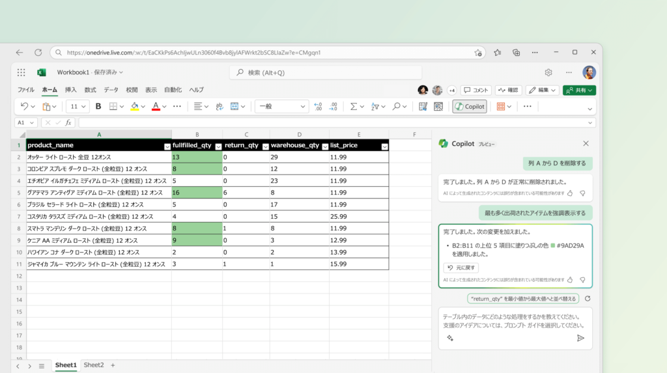Apply the red font color

(x=156, y=106)
